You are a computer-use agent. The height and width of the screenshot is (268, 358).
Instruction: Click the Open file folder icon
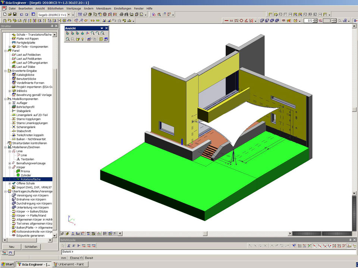[x=9, y=14]
